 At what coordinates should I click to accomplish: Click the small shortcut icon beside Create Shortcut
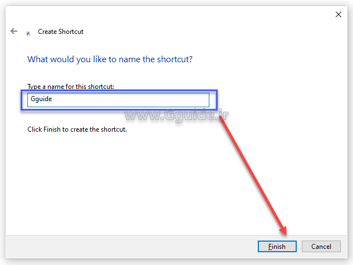(x=28, y=33)
